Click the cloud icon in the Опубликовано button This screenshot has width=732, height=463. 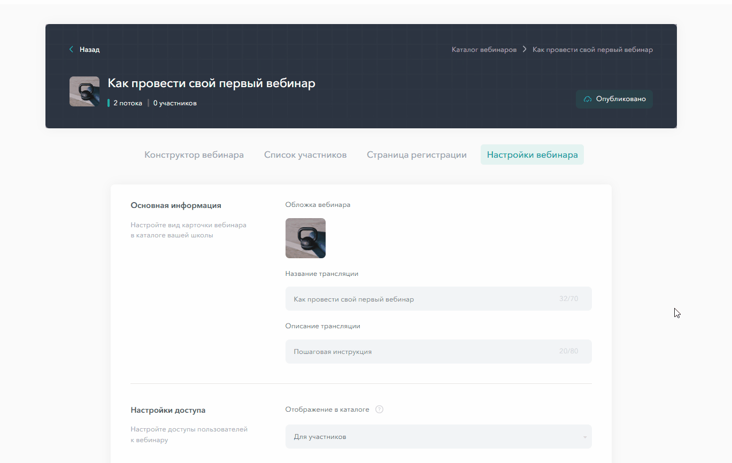point(588,99)
